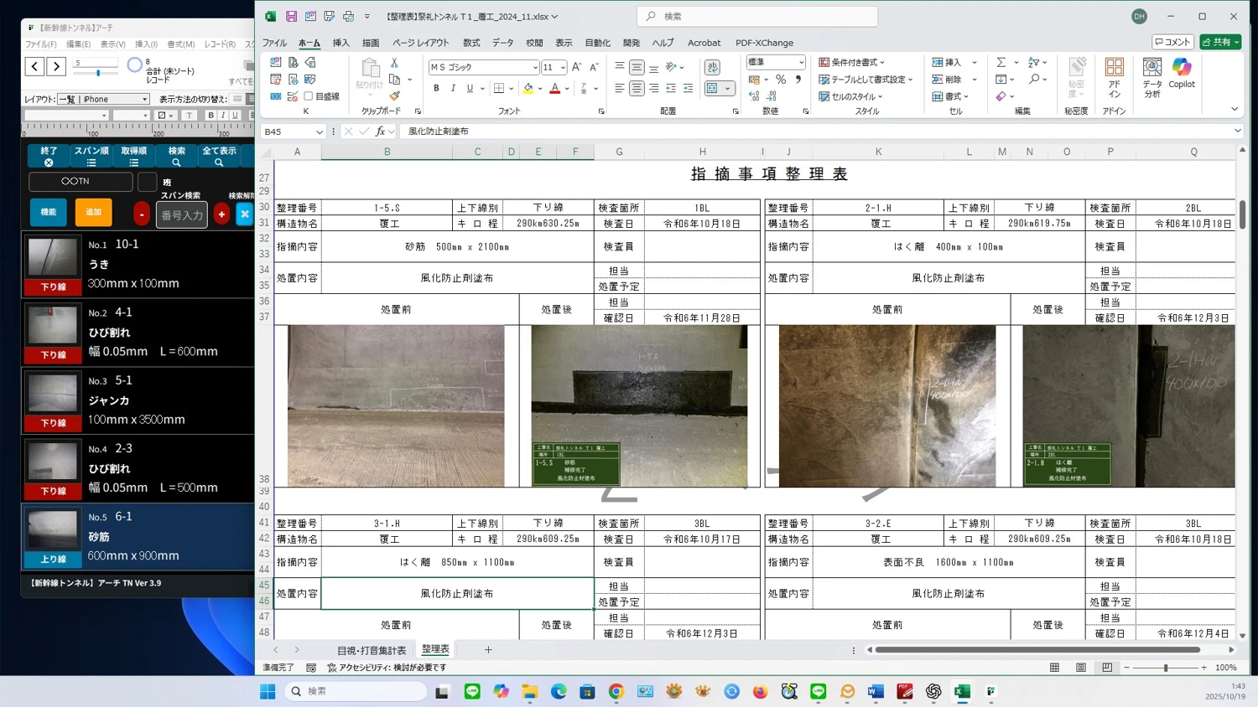Open the font size dropdown showing 11

pyautogui.click(x=563, y=67)
